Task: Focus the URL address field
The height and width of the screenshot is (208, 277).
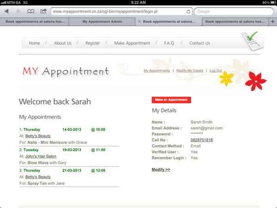Action: point(121,12)
